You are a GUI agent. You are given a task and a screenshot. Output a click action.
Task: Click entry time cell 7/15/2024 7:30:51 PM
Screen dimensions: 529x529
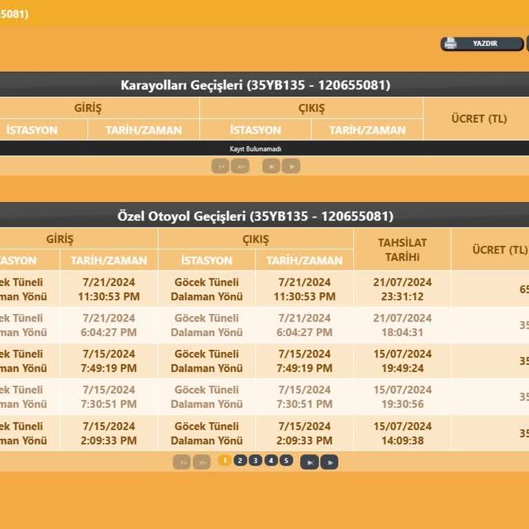[x=109, y=397]
